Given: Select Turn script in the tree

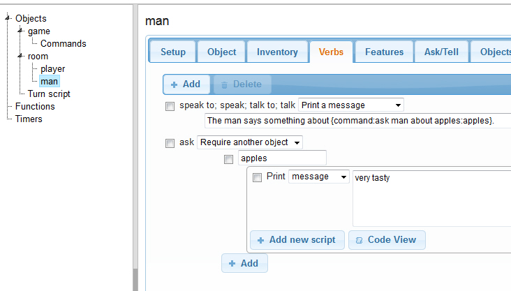Looking at the screenshot, I should (x=49, y=94).
